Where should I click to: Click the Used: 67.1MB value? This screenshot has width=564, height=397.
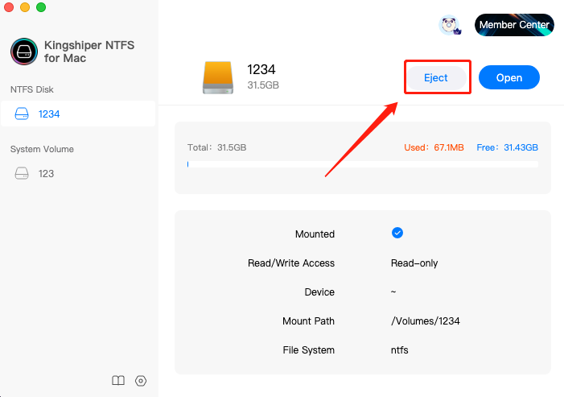434,147
